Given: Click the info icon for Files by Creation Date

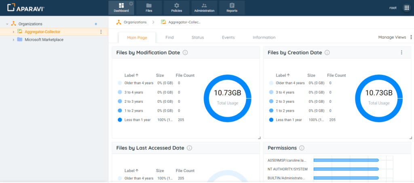Looking at the screenshot, I should pos(327,53).
